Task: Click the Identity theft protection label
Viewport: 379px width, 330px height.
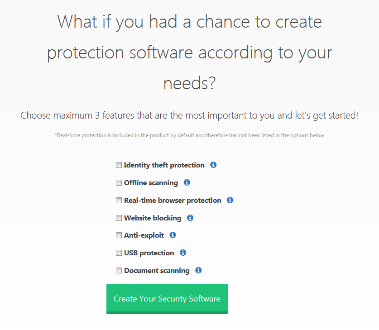Action: [x=164, y=165]
